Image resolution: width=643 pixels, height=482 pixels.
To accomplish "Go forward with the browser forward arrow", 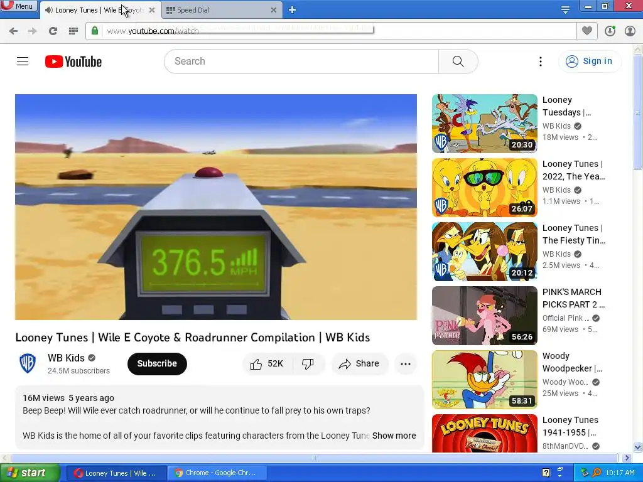I will click(x=33, y=31).
